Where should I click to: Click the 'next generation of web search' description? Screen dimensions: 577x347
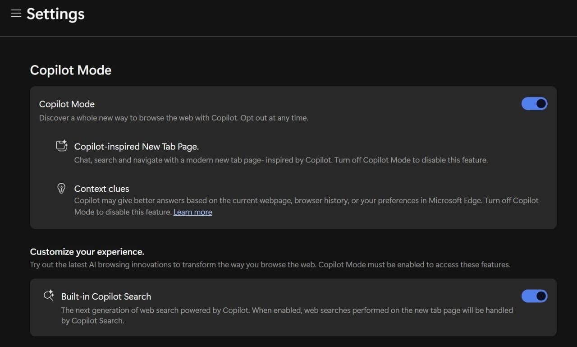tap(287, 315)
